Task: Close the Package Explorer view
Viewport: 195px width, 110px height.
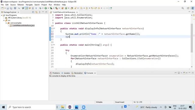Action: 18,12
